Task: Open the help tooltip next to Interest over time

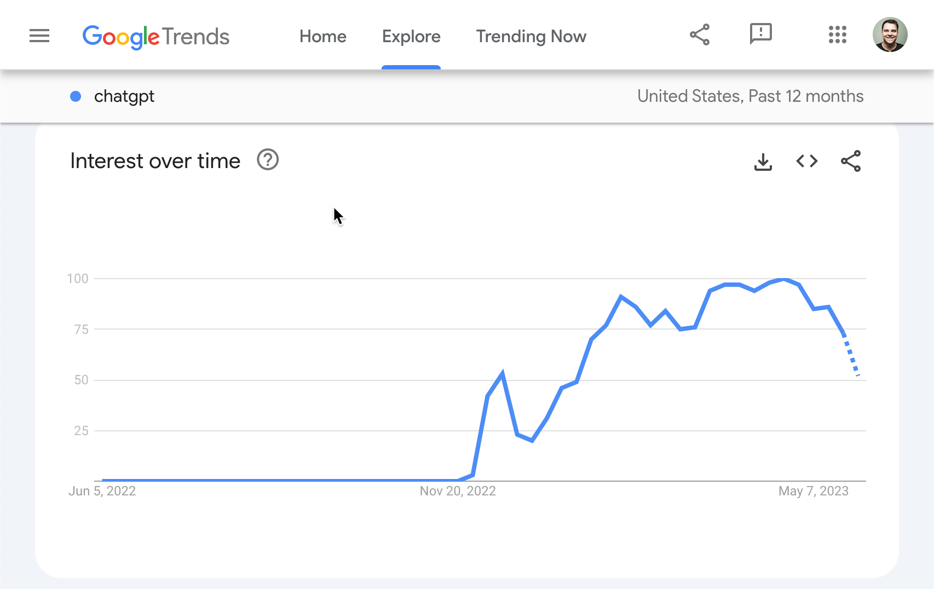Action: pos(267,160)
